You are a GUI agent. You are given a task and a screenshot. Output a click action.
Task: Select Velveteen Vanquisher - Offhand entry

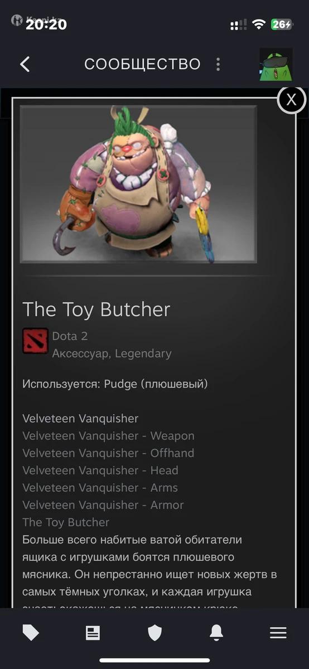108,453
